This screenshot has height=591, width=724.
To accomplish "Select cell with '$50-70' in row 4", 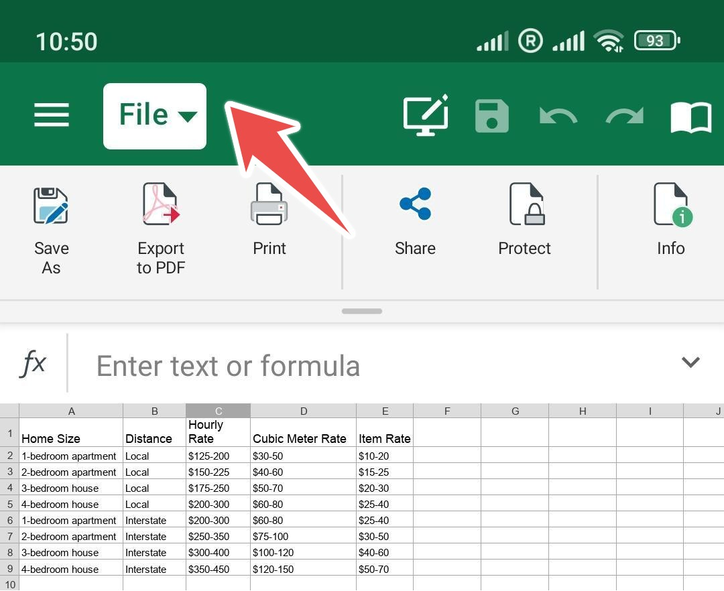I will (304, 488).
